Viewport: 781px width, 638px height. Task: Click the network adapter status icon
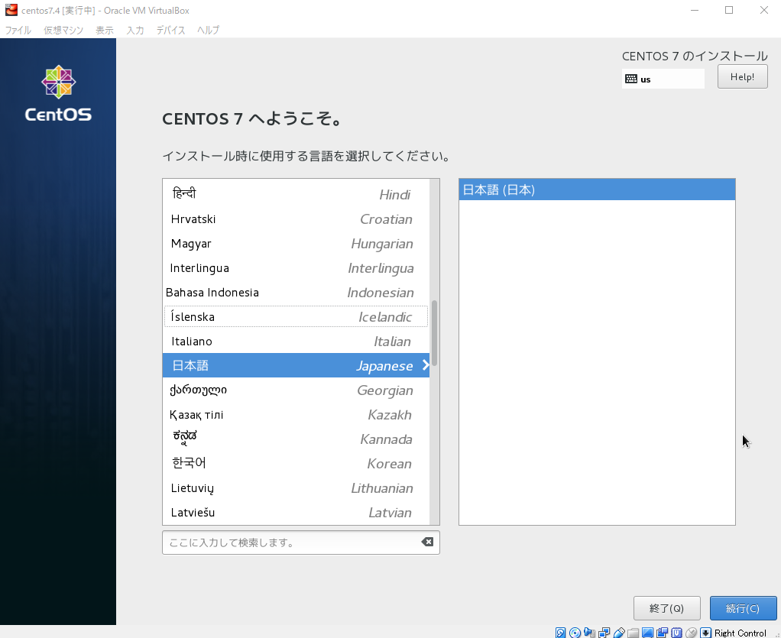(x=604, y=633)
